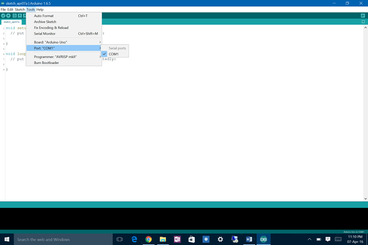Open the Windows Store taskbar icon
Viewport: 368px width, 245px height.
tap(191, 239)
